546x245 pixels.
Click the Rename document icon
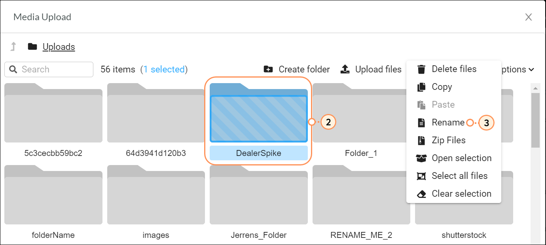point(421,123)
